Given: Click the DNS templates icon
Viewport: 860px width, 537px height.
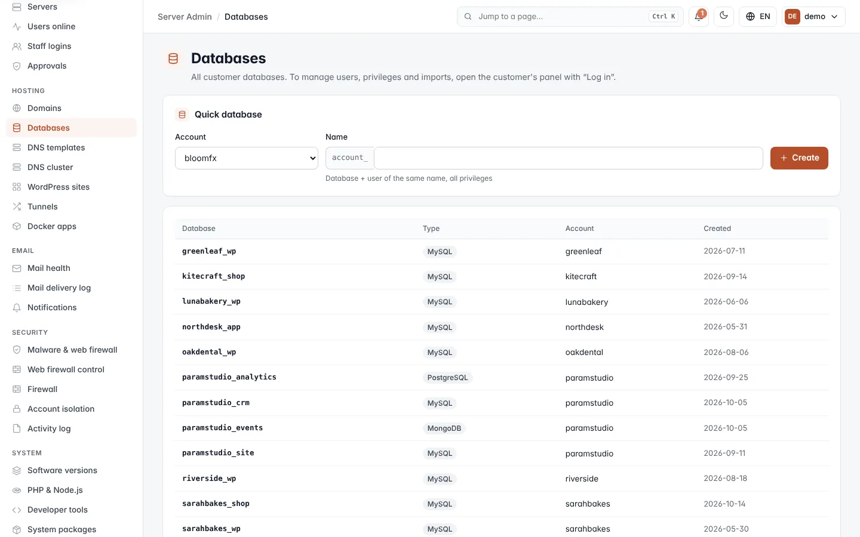Looking at the screenshot, I should click(x=17, y=148).
